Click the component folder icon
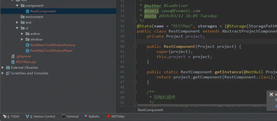The width and height of the screenshot is (277, 121). [22, 6]
